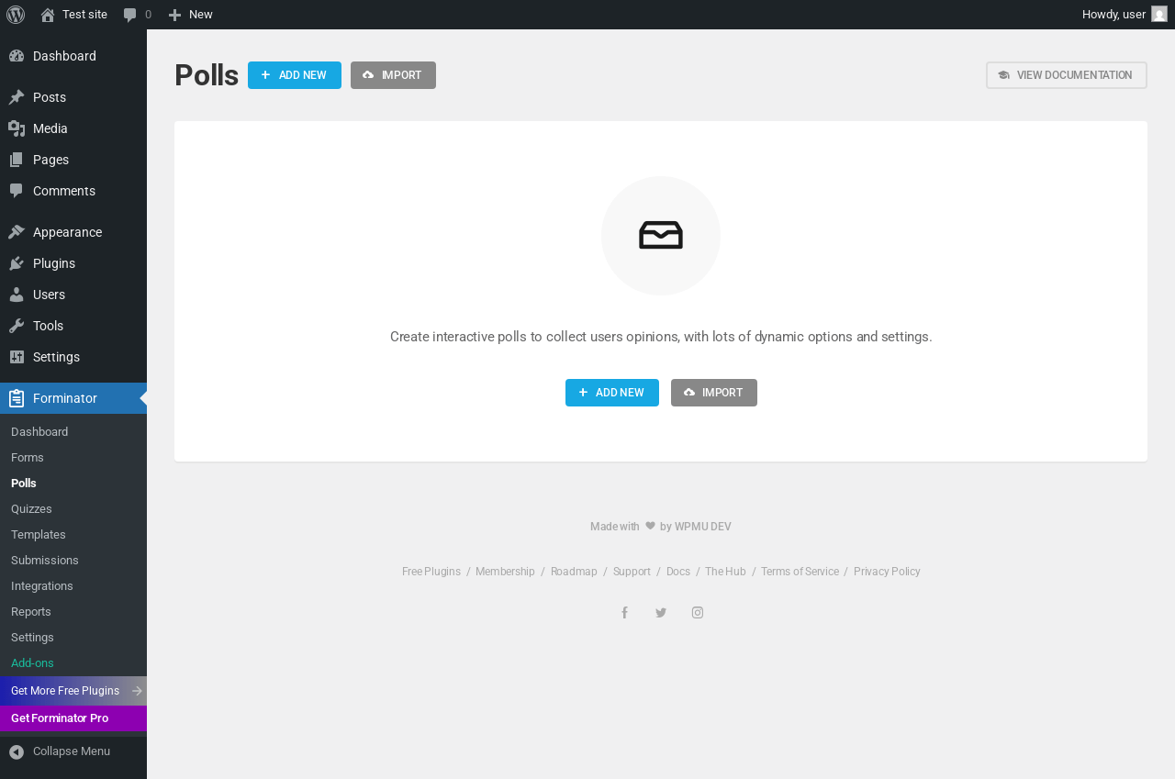This screenshot has height=779, width=1175.
Task: Open the Test site home icon
Action: click(x=48, y=15)
